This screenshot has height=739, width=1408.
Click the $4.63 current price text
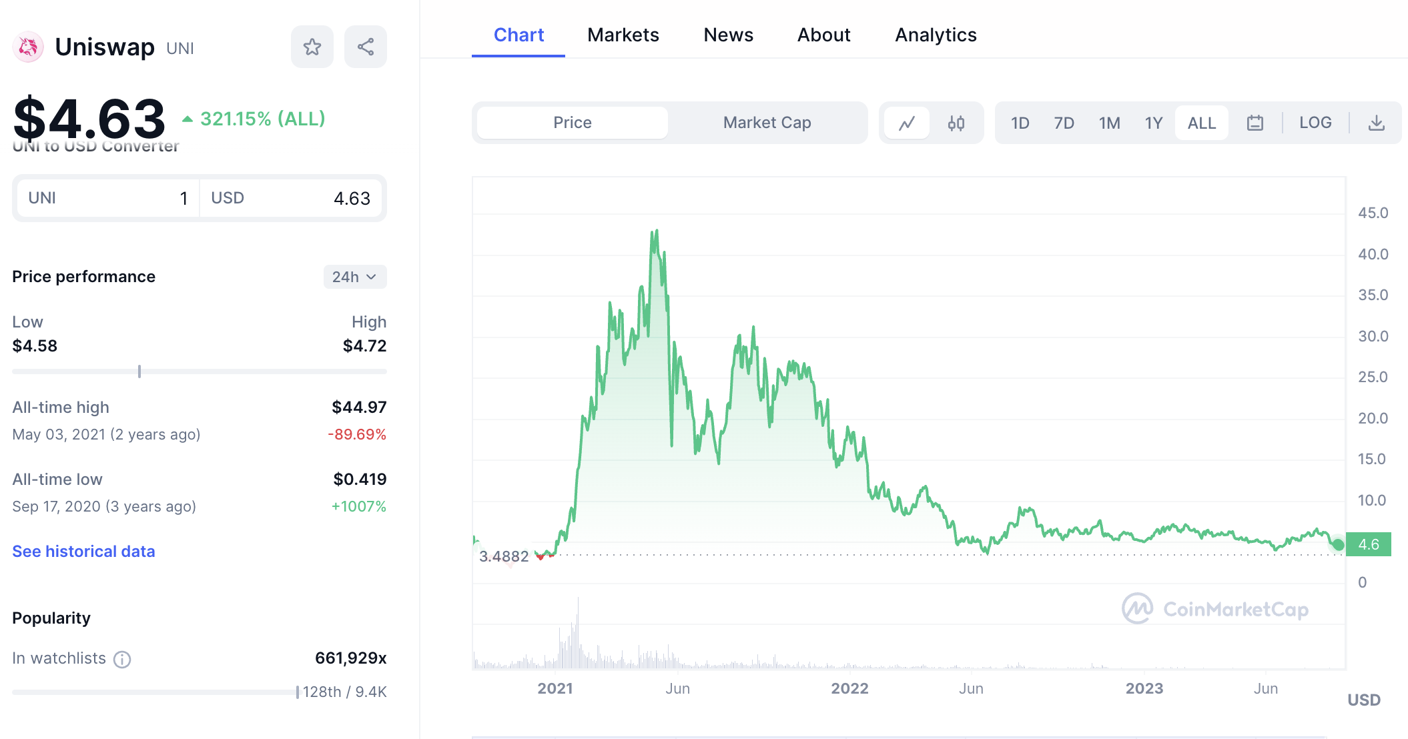89,119
